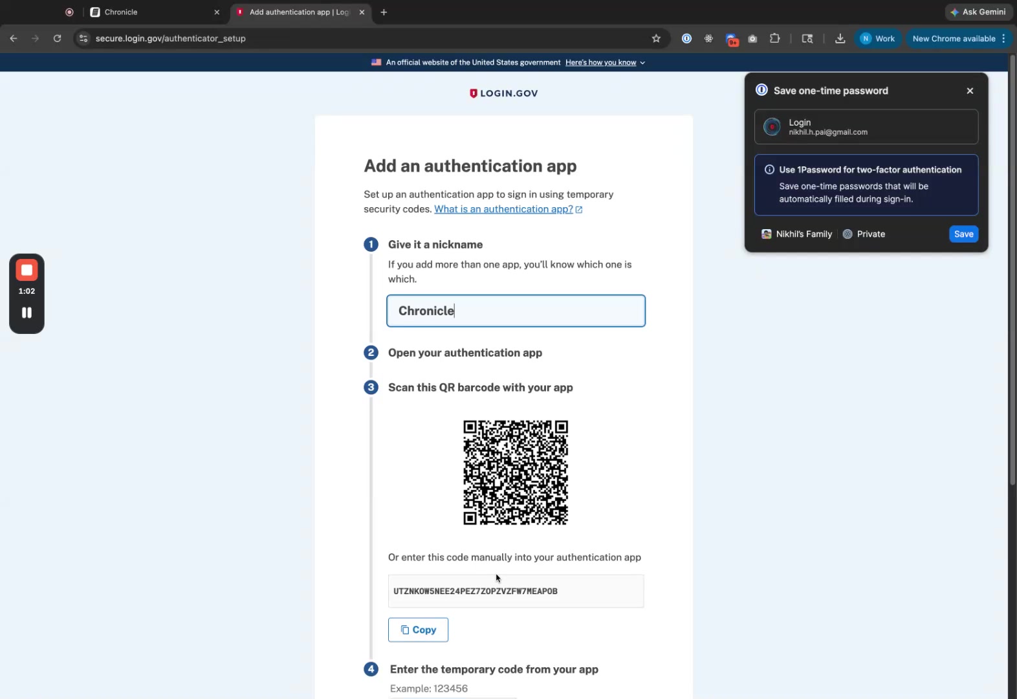Click the browser forward arrow
The height and width of the screenshot is (699, 1017).
click(x=35, y=38)
